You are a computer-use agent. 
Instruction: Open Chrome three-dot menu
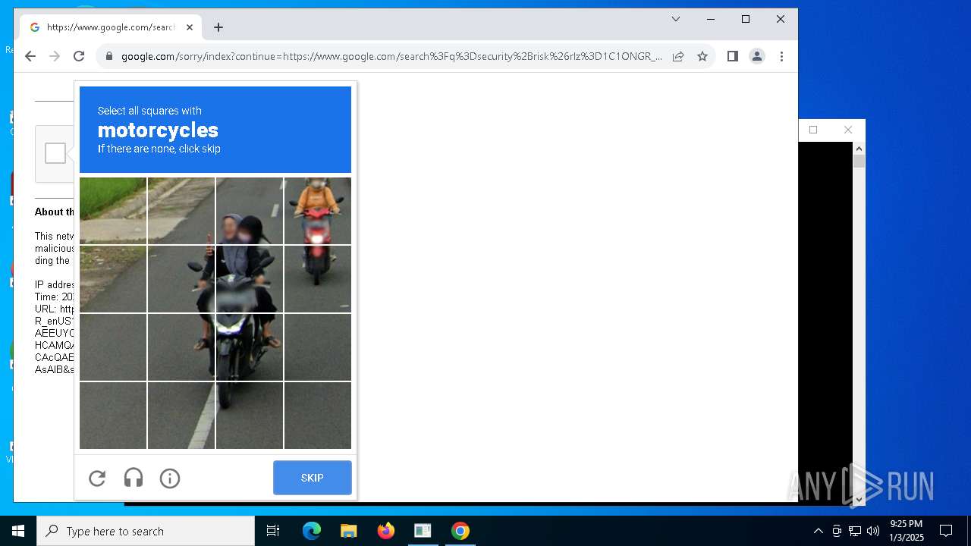[781, 56]
